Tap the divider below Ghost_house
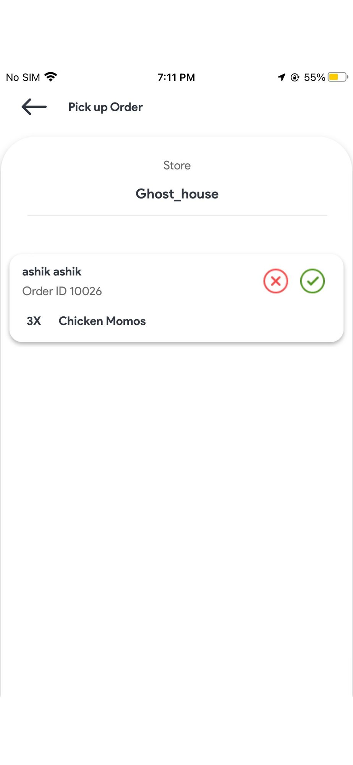This screenshot has width=353, height=765. pyautogui.click(x=177, y=215)
